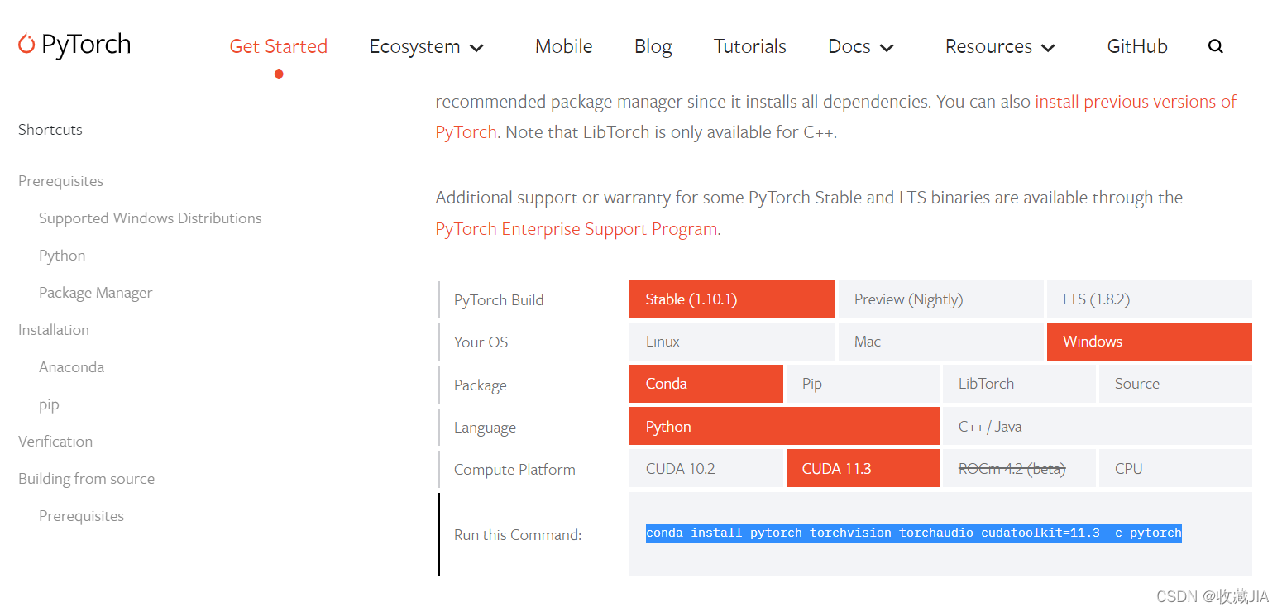Select the LTS (1.8.2) build

point(1149,299)
